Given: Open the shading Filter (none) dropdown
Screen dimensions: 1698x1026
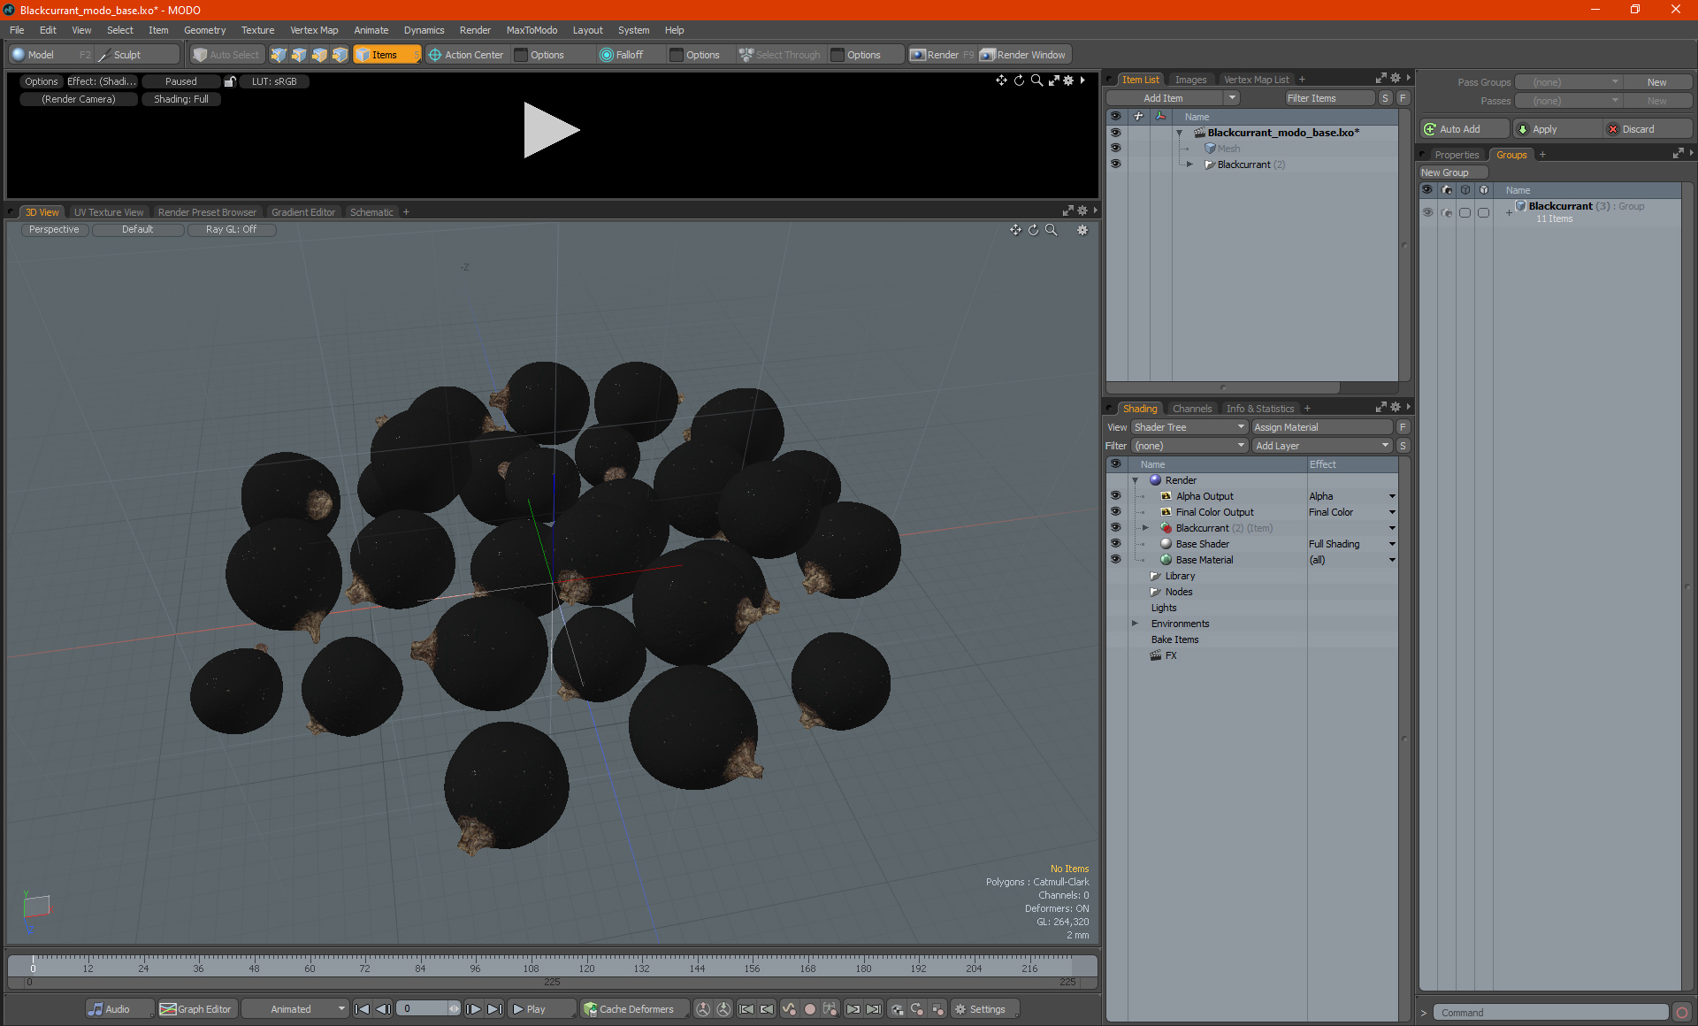Looking at the screenshot, I should tap(1189, 446).
